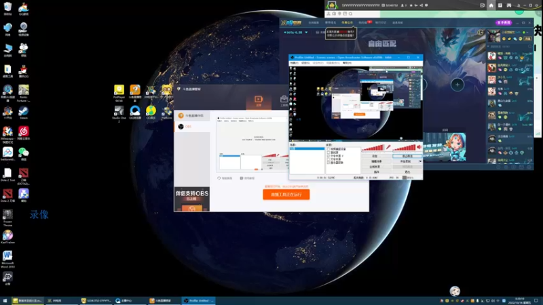The width and height of the screenshot is (543, 305).
Task: Open the WeChat desktop shortcut
Action: [24, 154]
